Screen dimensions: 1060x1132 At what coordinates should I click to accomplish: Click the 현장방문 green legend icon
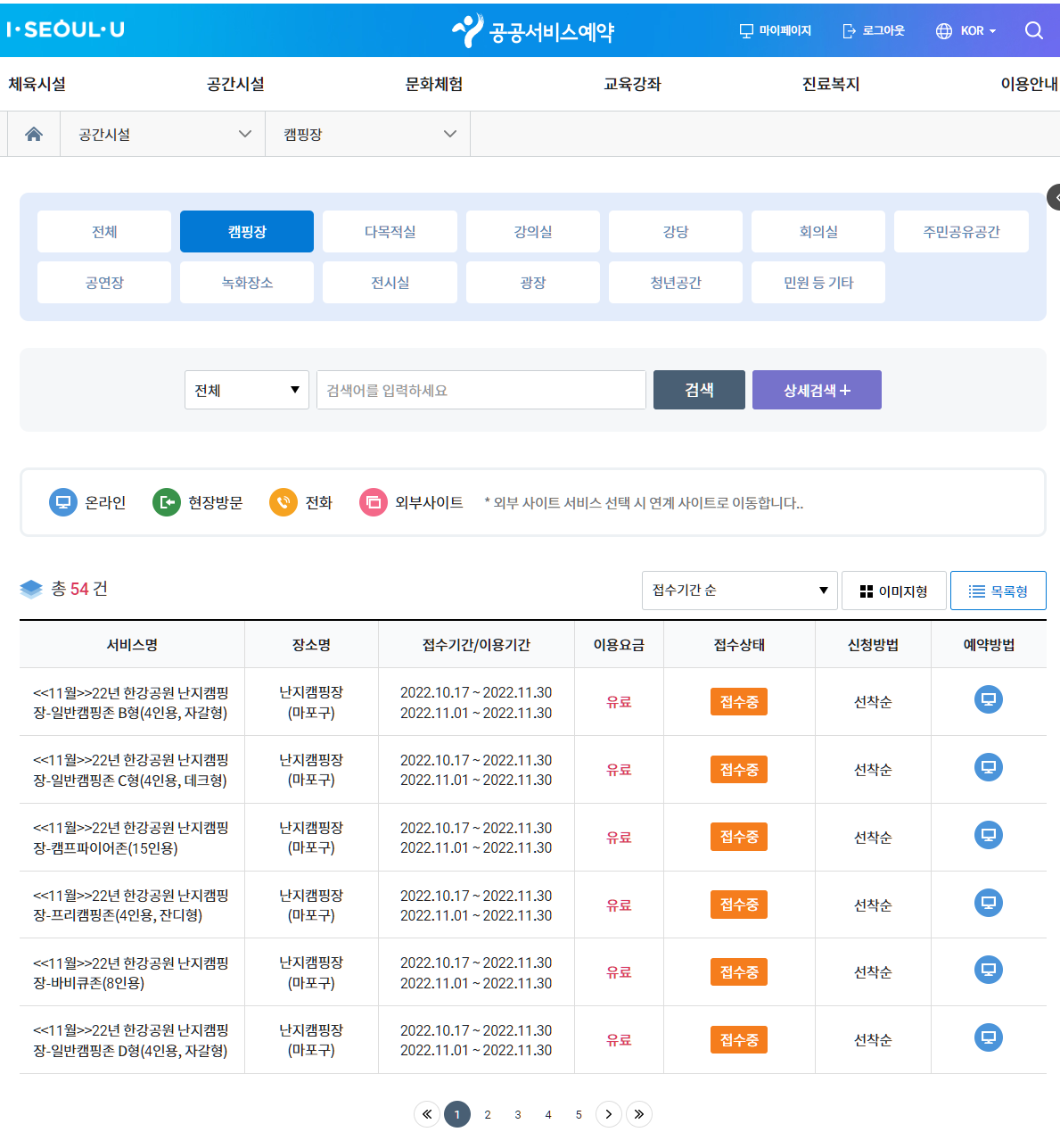point(167,502)
